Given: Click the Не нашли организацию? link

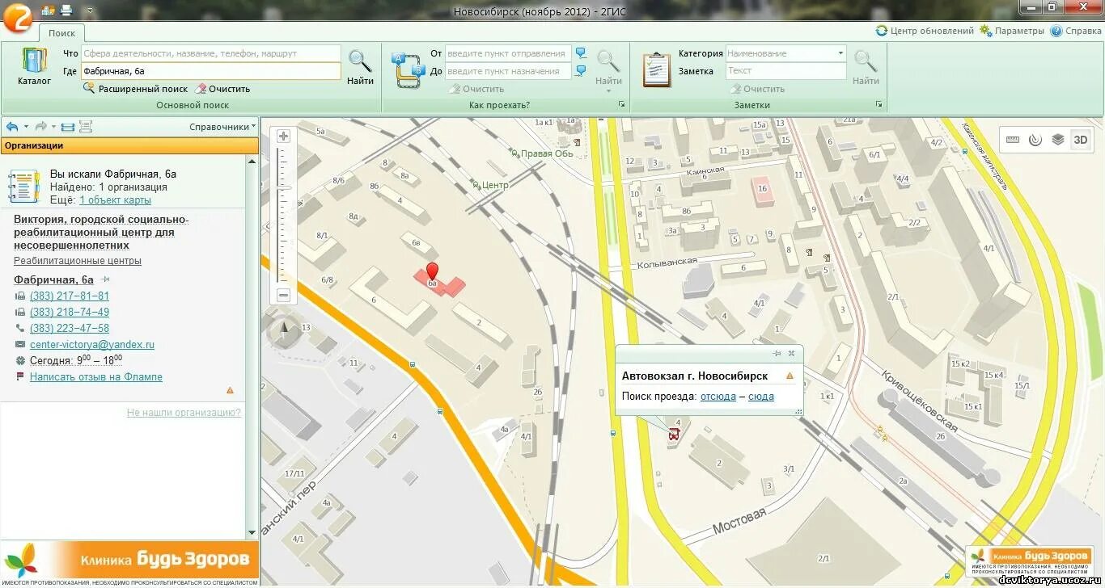Looking at the screenshot, I should [184, 413].
